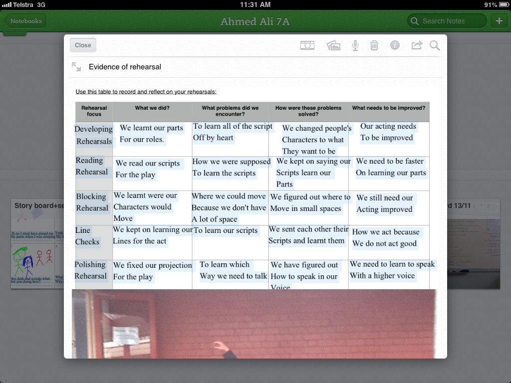The width and height of the screenshot is (511, 383).
Task: Toggle full screen with expand arrows icon
Action: (x=76, y=67)
